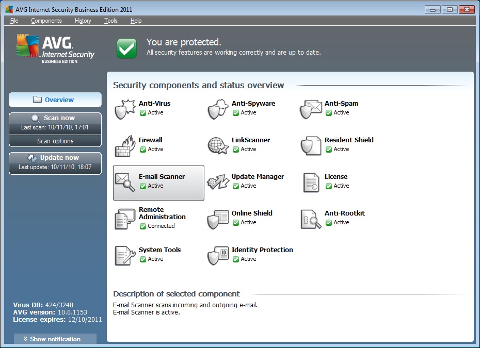The image size is (480, 348).
Task: Open the Anti-Virus component icon
Action: pos(125,109)
